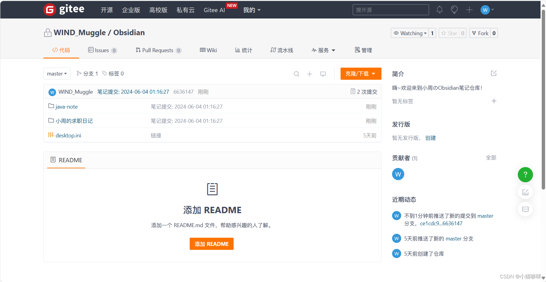Open the floating comment feedback icon
Screen dimensions: 546x282
(525, 209)
